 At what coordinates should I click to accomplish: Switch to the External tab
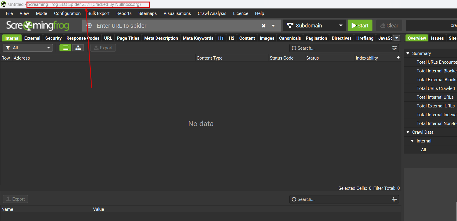click(32, 38)
